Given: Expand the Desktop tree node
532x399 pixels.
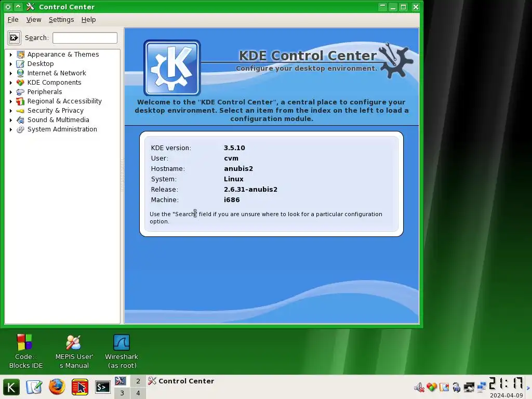Looking at the screenshot, I should 11,64.
